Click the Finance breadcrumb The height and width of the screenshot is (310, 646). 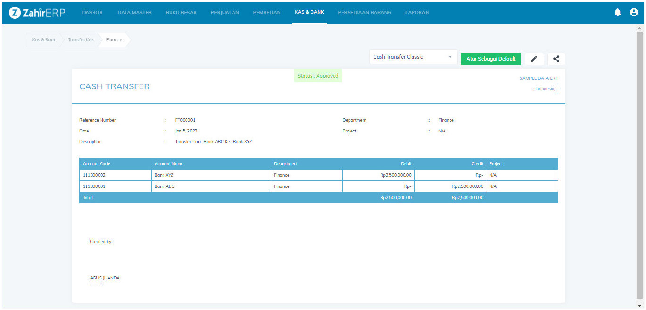(114, 40)
